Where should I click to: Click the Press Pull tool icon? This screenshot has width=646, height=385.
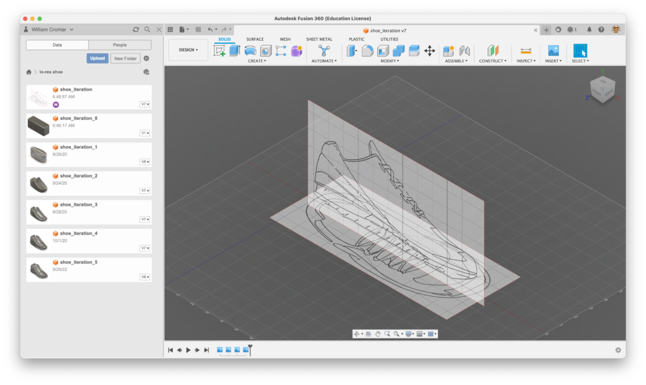pos(351,51)
